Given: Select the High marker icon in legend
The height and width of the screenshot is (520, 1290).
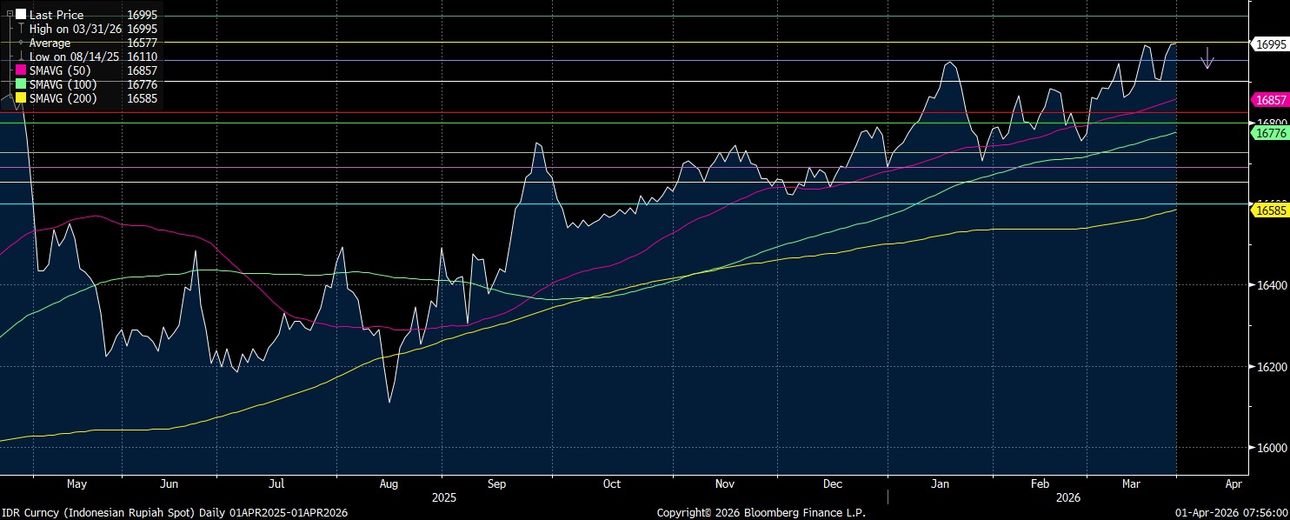Looking at the screenshot, I should pos(21,29).
